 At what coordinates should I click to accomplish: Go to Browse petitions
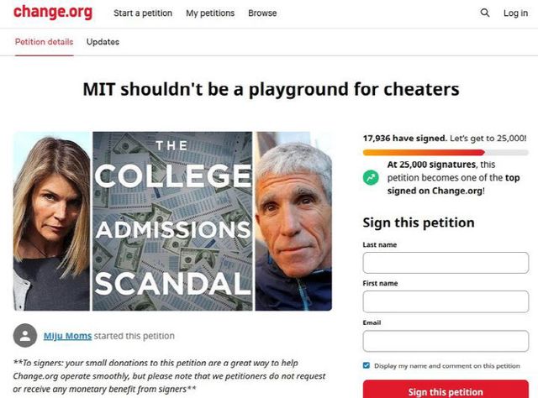pos(262,13)
